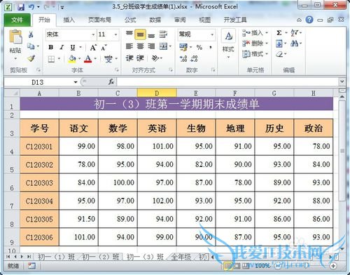Open the Name Box dropdown arrow
The width and height of the screenshot is (350, 275).
(x=76, y=82)
